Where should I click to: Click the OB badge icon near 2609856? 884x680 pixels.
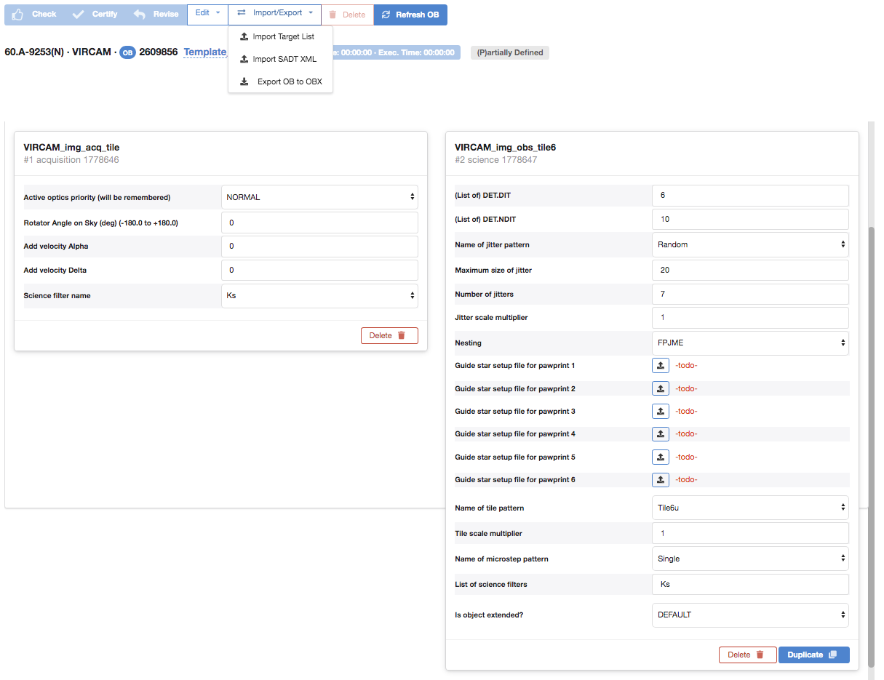click(127, 53)
